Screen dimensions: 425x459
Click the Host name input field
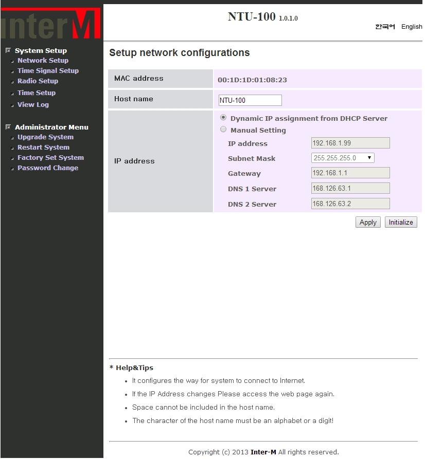pos(250,100)
